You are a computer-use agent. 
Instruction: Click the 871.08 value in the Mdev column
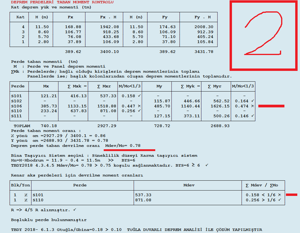pos(143,200)
